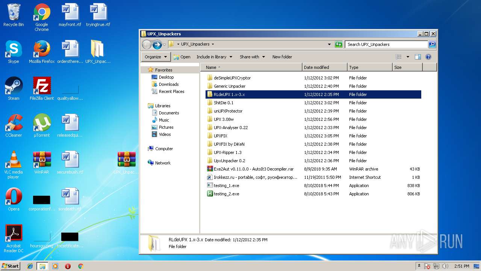Select the UPX-Ripper 1.3 folder
The width and height of the screenshot is (481, 271).
click(313, 152)
